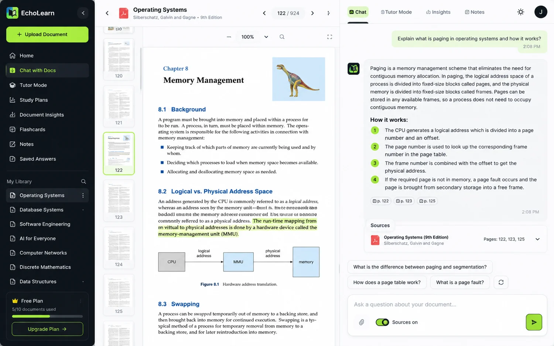The width and height of the screenshot is (554, 346).
Task: Select 'What is a page fault?' suggestion
Action: click(x=460, y=283)
